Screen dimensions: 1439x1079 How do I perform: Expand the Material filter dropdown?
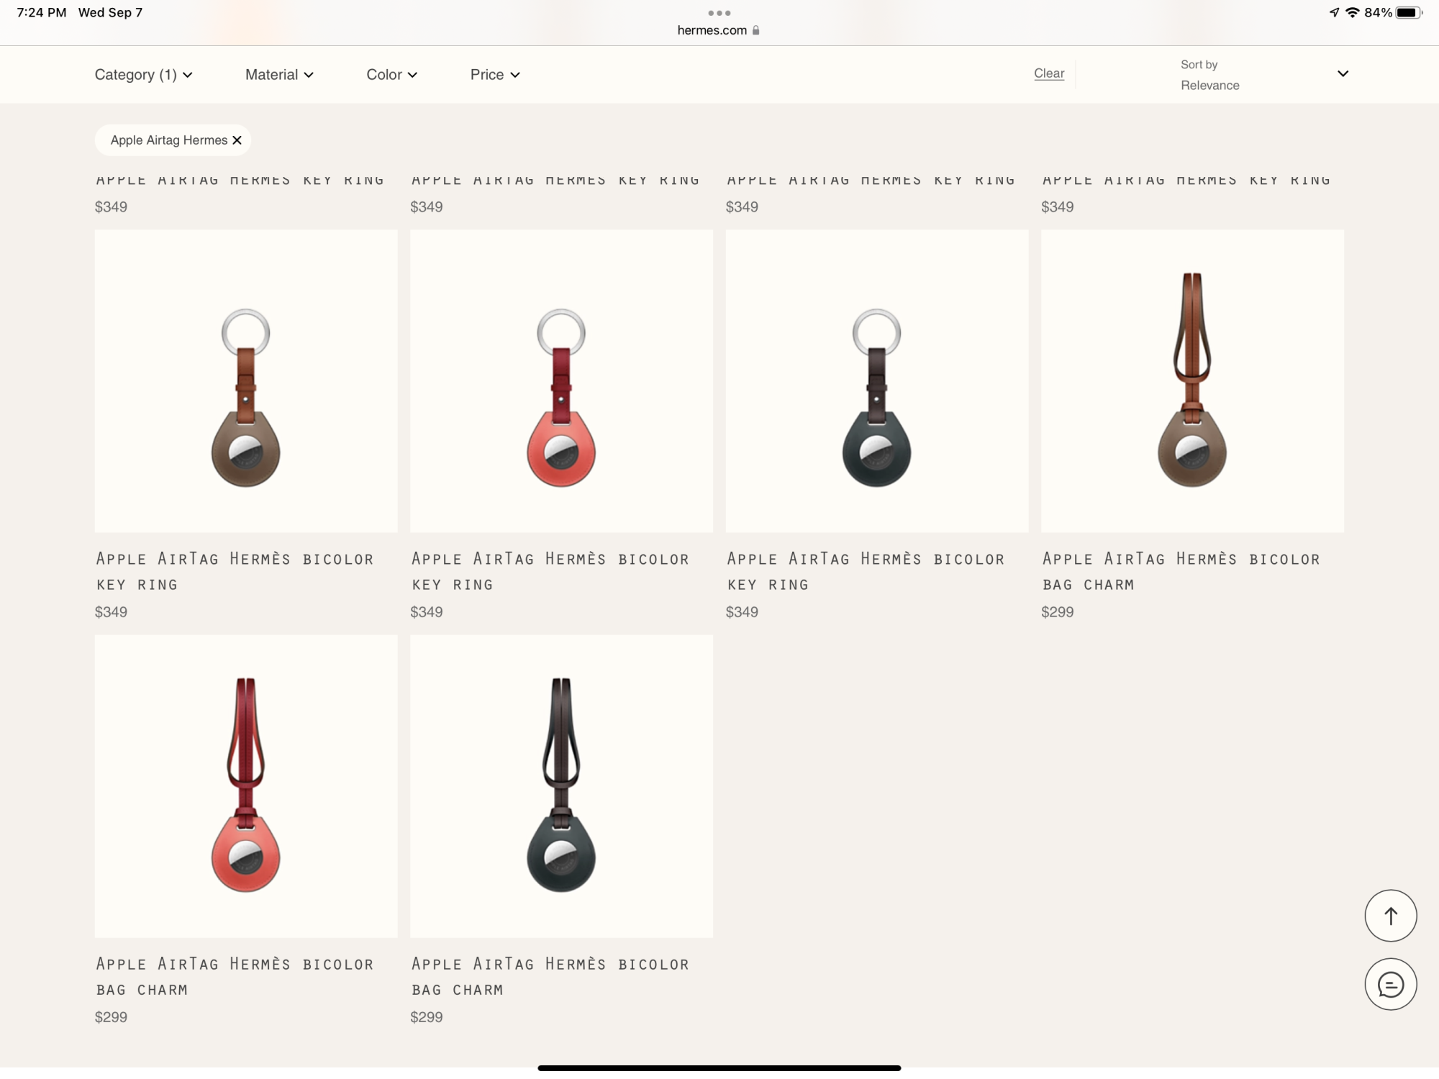click(x=279, y=75)
